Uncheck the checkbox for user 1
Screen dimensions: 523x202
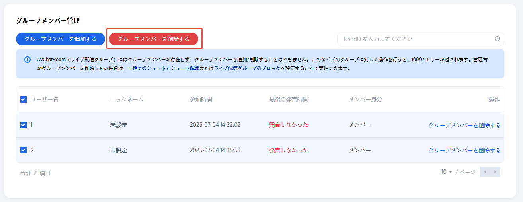pos(23,125)
